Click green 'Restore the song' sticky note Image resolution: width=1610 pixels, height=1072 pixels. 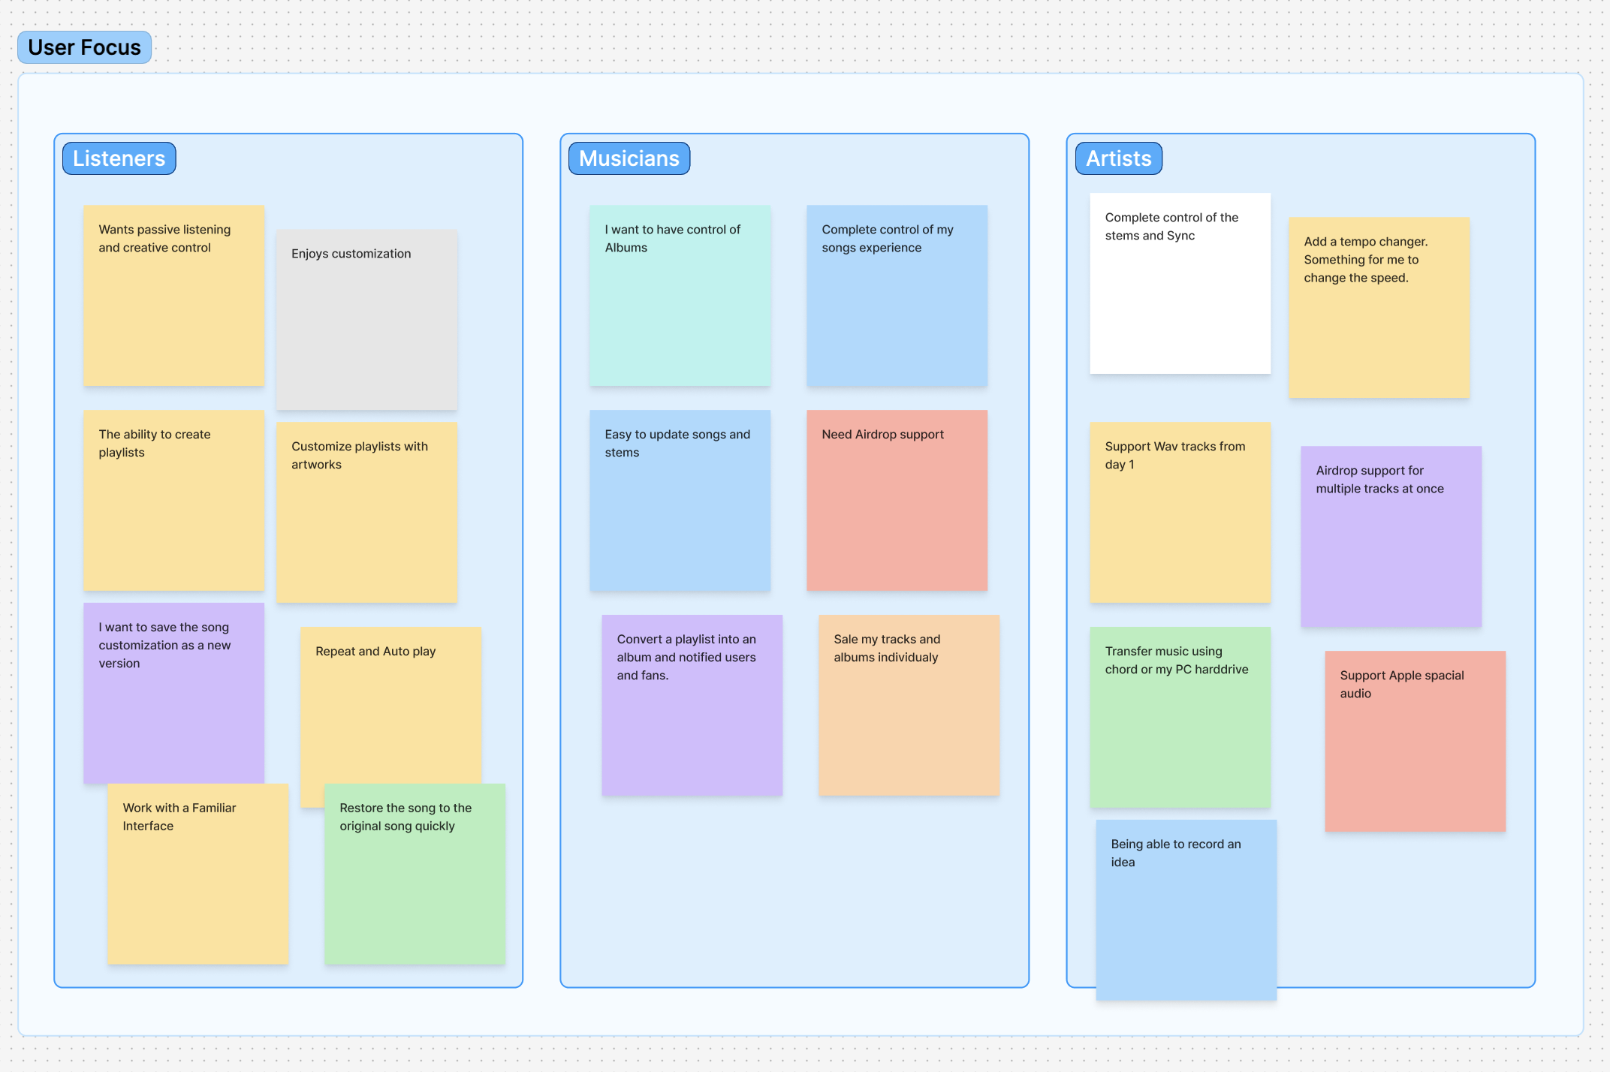tap(415, 873)
